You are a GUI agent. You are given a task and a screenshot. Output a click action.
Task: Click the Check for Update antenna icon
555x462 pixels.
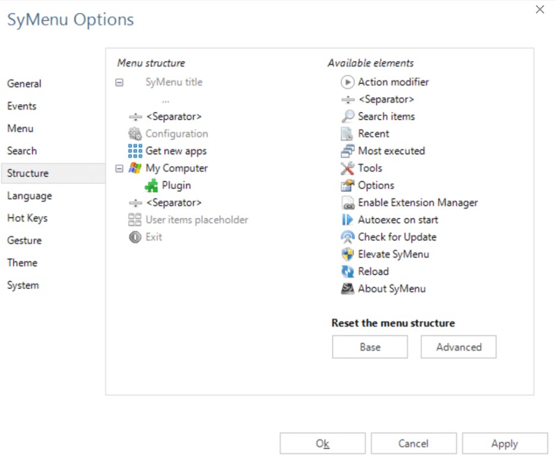tap(347, 237)
